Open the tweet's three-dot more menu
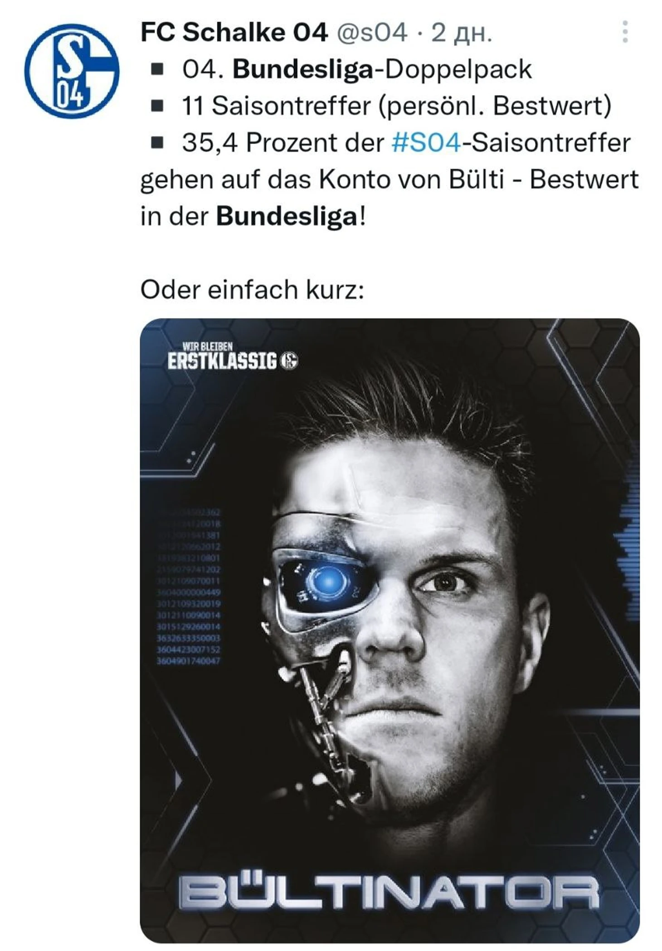 [625, 32]
